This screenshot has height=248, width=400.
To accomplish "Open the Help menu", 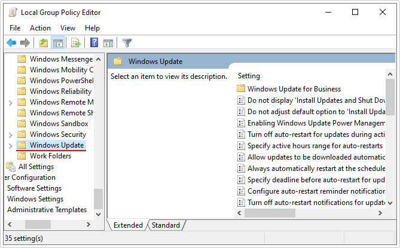I will [x=92, y=27].
